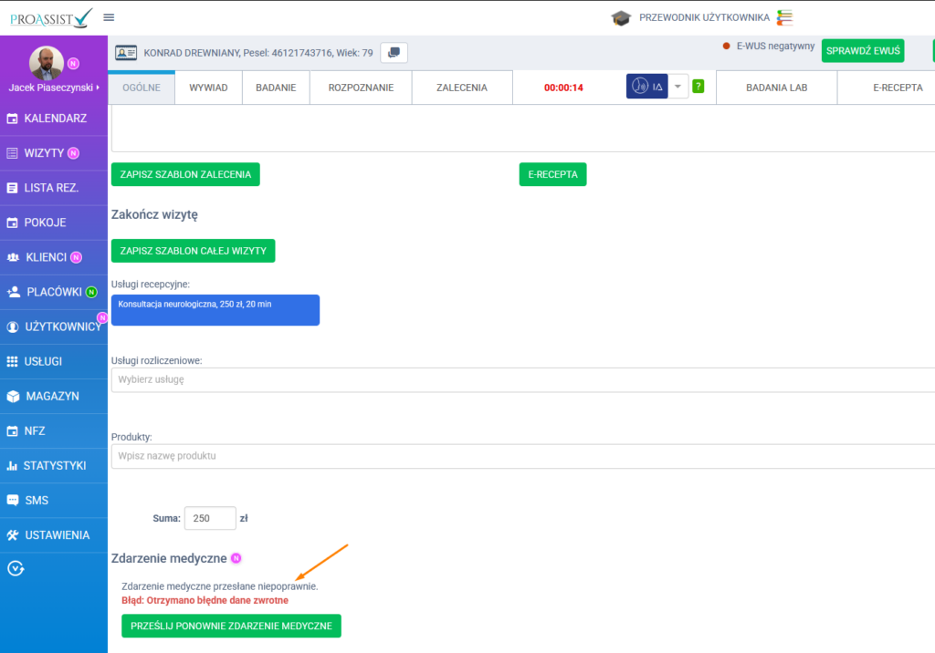The height and width of the screenshot is (653, 935).
Task: Switch to the Wywiad tab
Action: [x=208, y=88]
